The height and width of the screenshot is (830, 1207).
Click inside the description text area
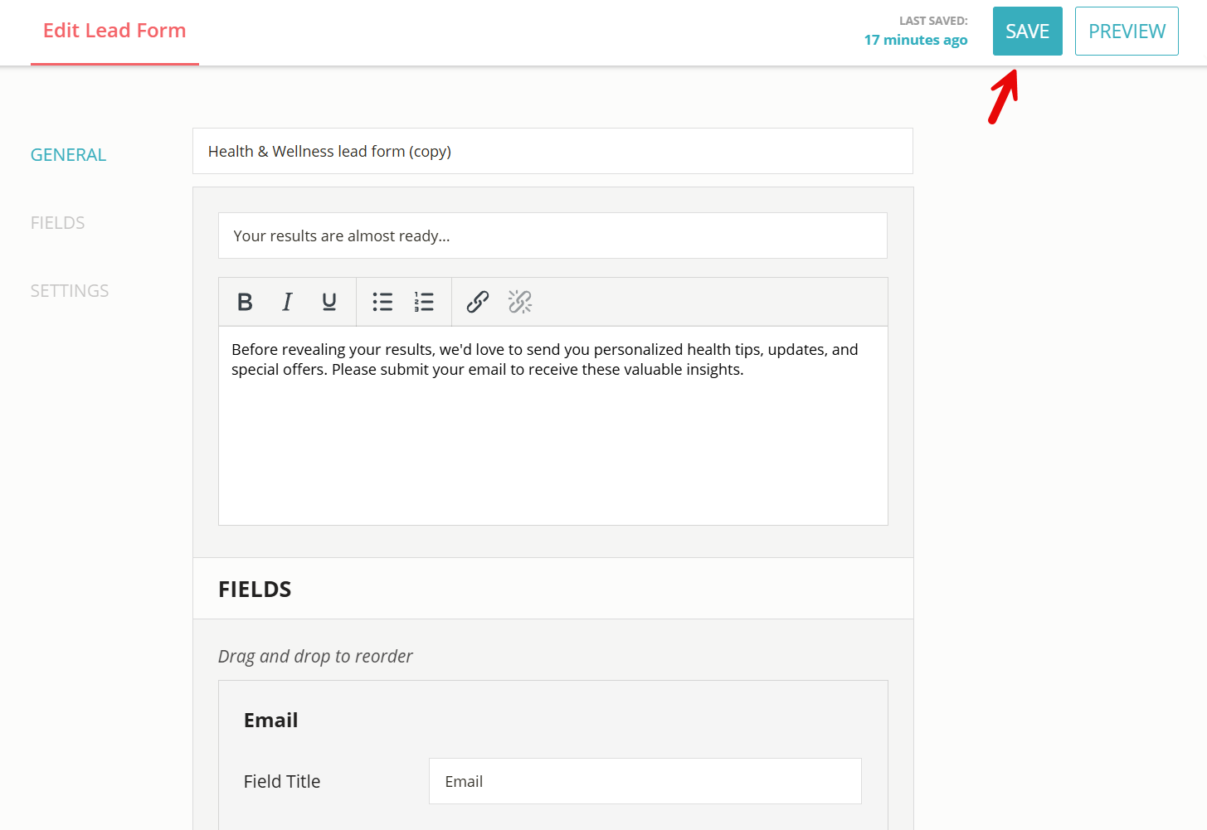click(552, 439)
